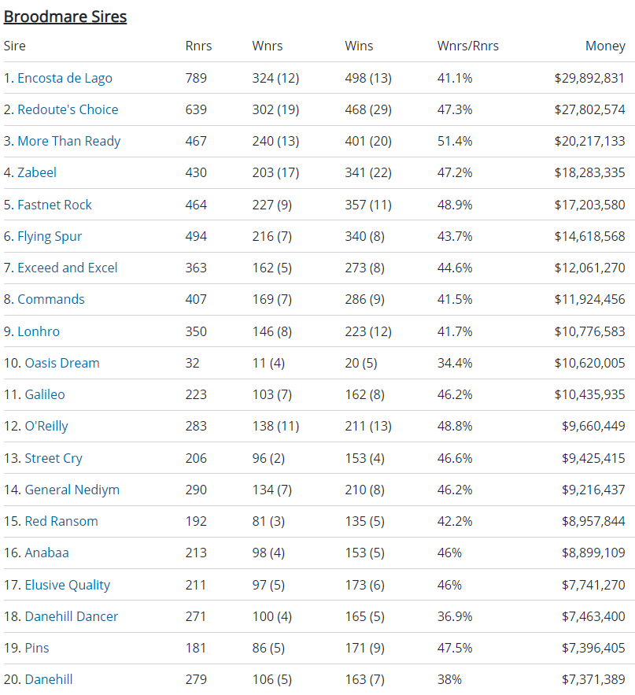Select the O'Reilly sire link
635x695 pixels.
click(46, 426)
